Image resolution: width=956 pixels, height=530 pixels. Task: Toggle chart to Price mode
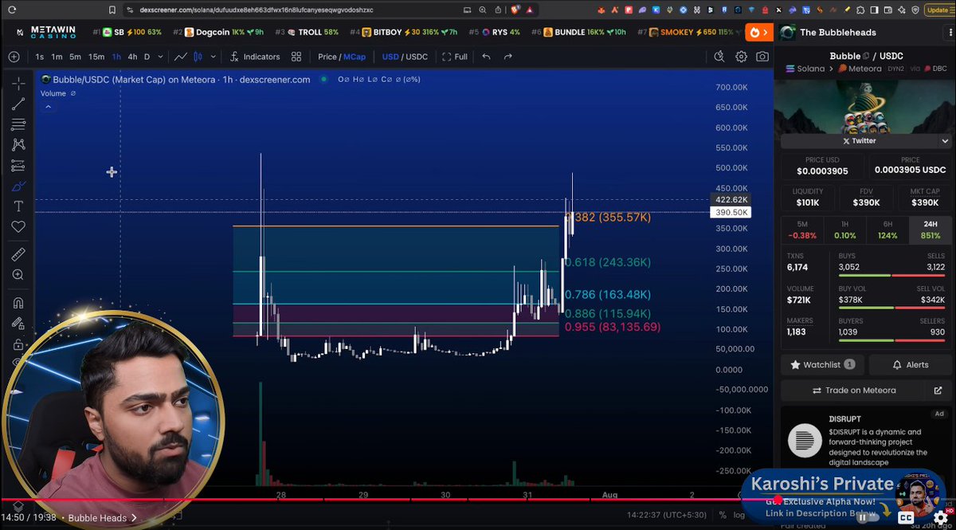point(327,57)
